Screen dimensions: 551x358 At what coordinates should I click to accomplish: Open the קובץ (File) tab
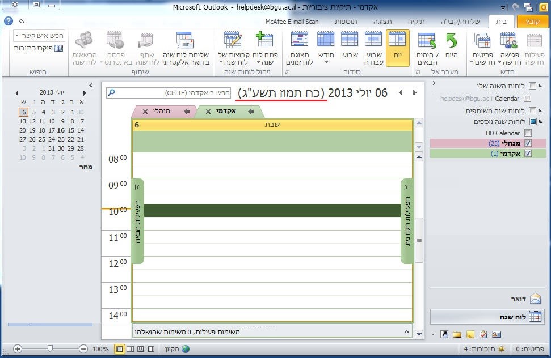(x=532, y=22)
